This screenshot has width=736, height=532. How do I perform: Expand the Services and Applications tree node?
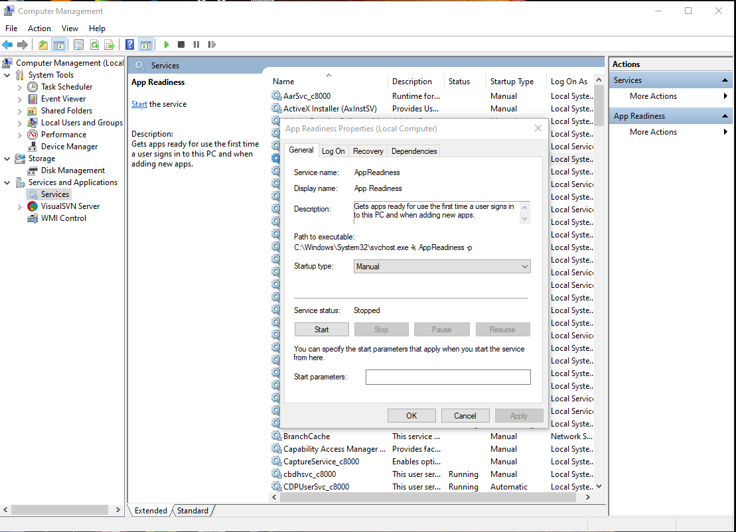(7, 182)
